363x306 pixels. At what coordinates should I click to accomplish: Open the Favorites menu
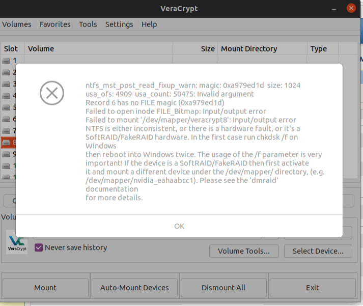55,24
